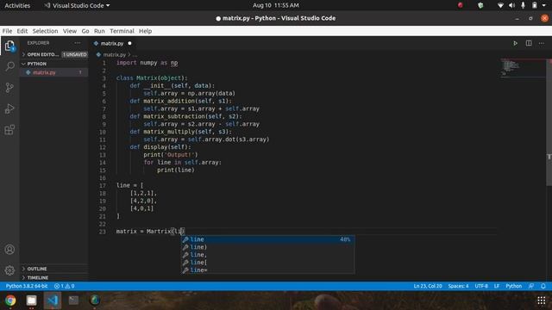Click the errors and warnings status indicator
Screen dimensions: 552x310
pos(65,286)
